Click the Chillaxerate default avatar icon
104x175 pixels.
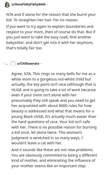point(13,64)
